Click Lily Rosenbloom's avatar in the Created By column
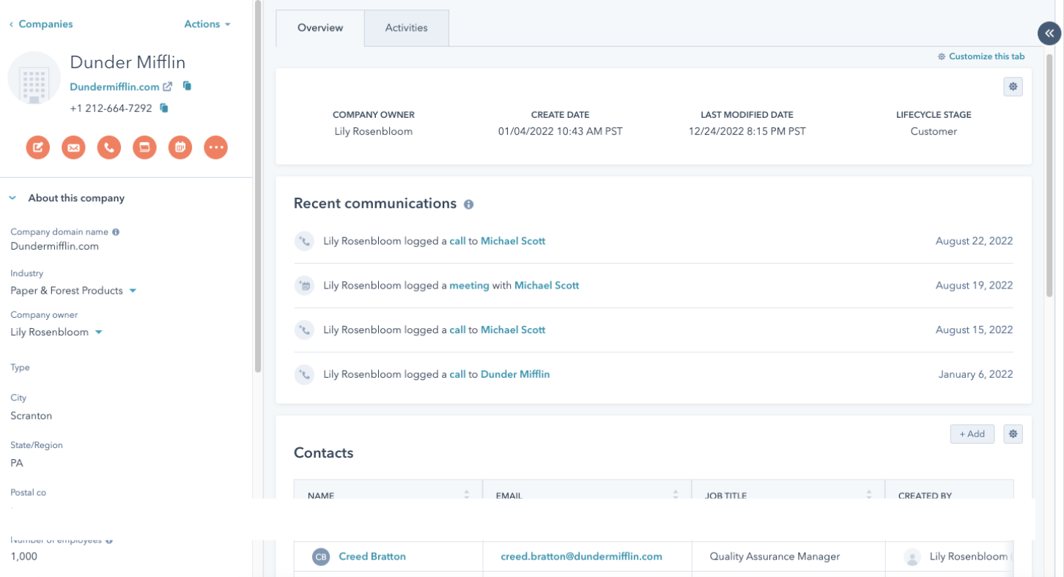Screen dimensions: 1064x577 pyautogui.click(x=912, y=556)
